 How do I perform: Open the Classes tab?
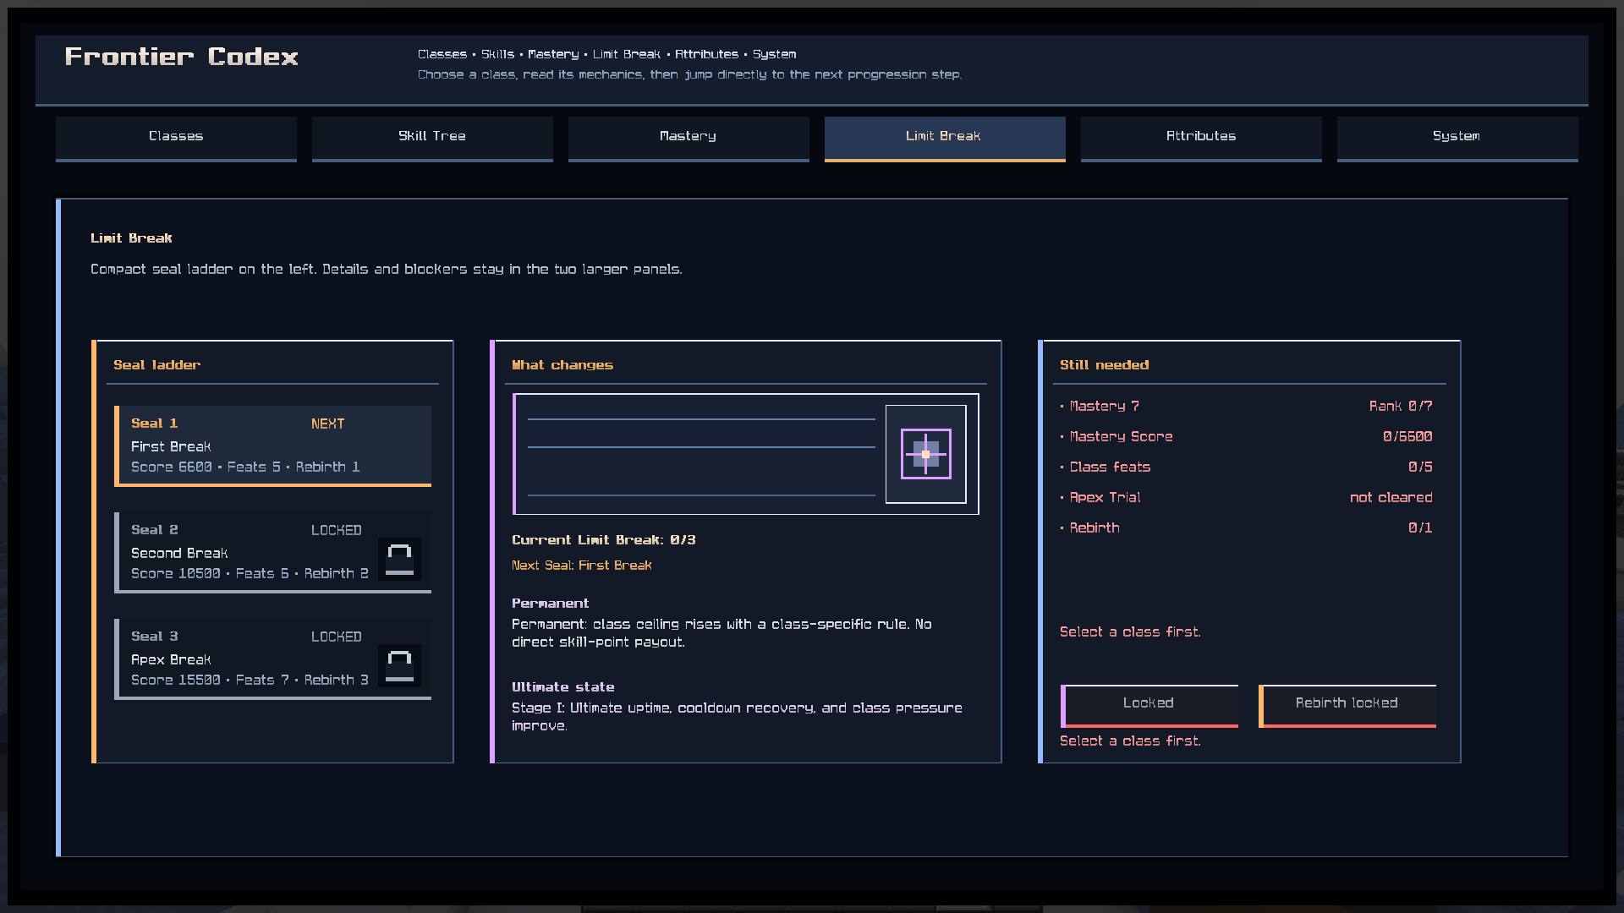(176, 139)
